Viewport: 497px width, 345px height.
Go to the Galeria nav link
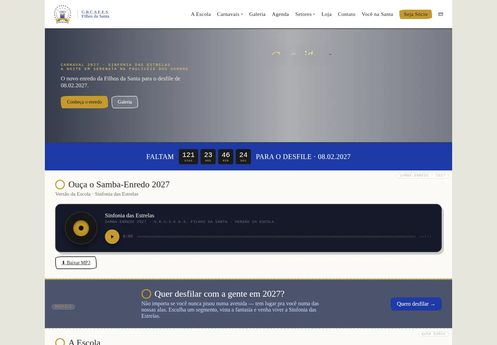257,14
